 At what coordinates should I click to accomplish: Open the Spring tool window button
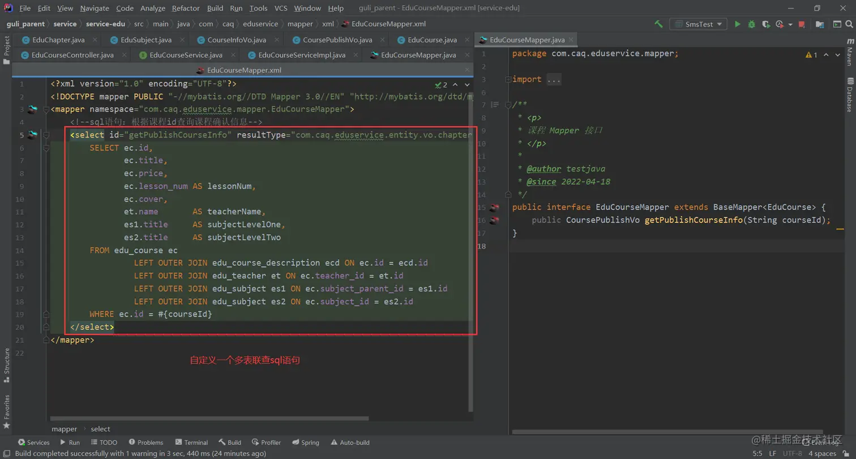pyautogui.click(x=306, y=442)
